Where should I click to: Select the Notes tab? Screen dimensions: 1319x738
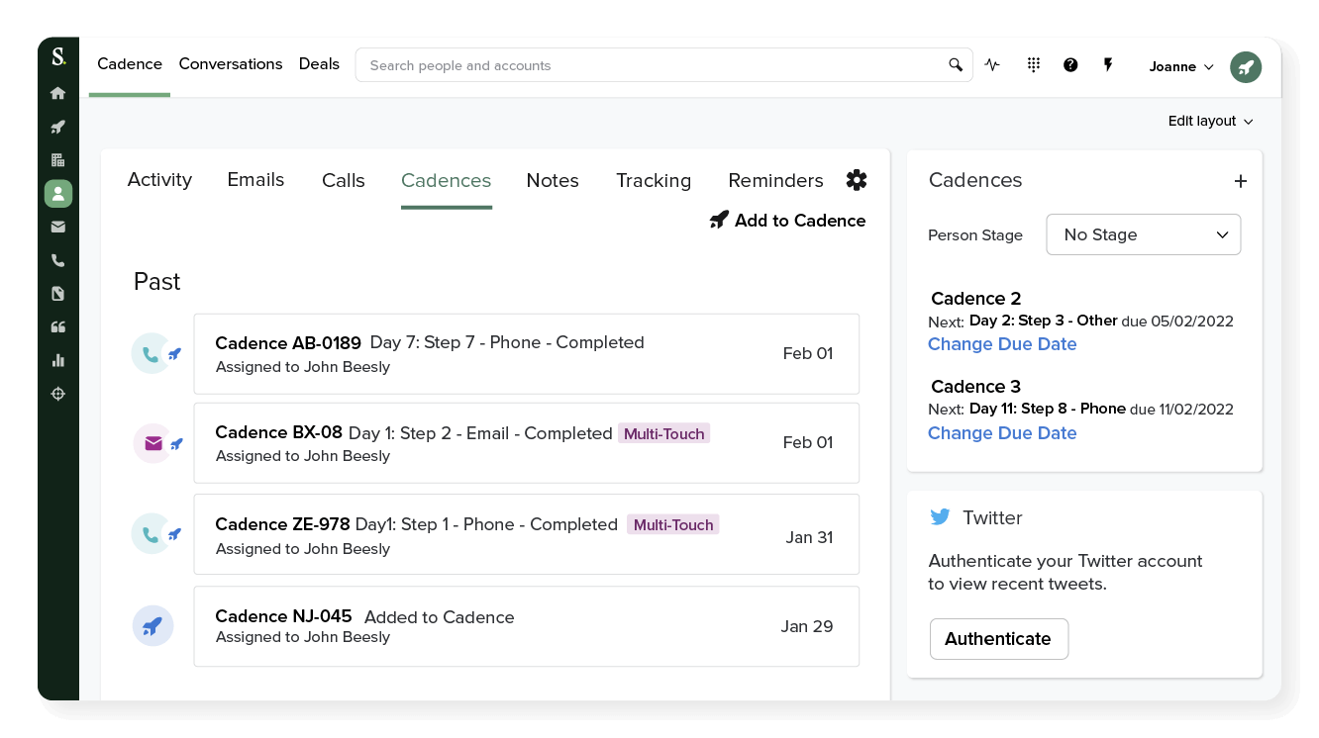[553, 180]
